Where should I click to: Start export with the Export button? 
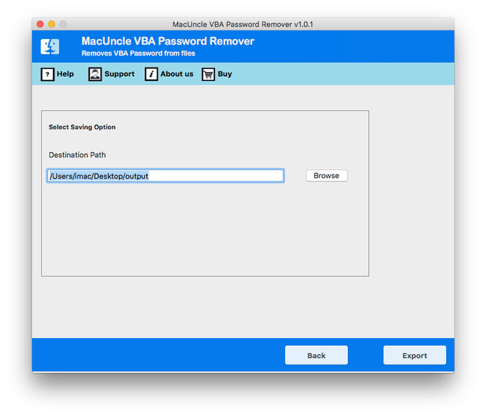tap(414, 355)
